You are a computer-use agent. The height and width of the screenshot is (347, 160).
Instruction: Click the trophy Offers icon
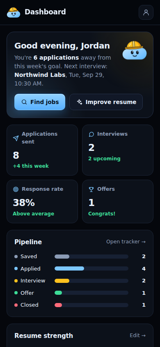[91, 190]
